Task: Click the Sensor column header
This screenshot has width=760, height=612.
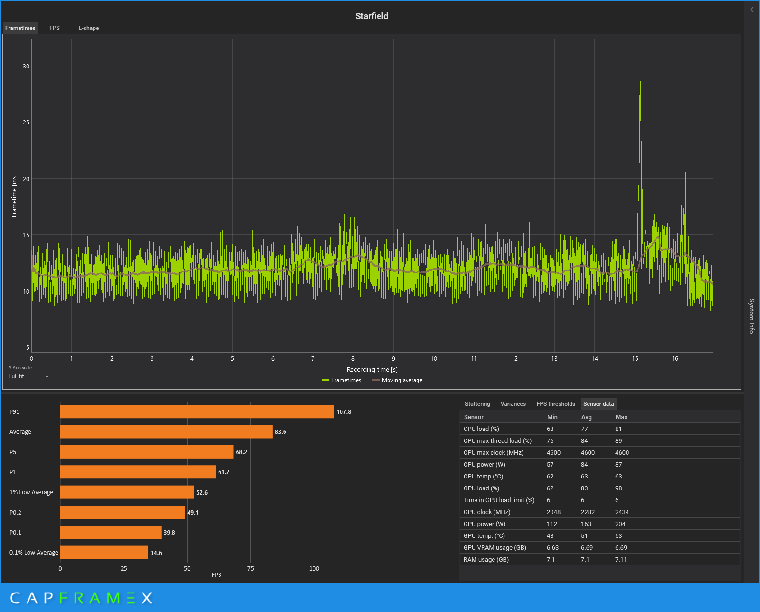Action: coord(474,417)
